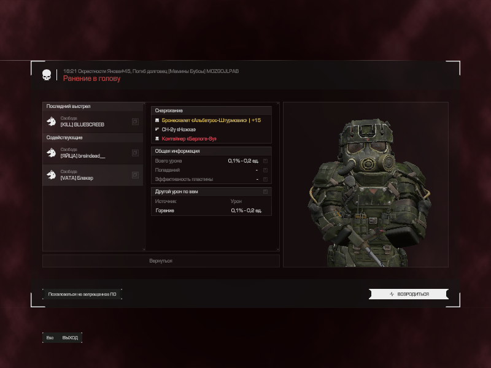This screenshot has height=368, width=491.
Task: Click the icon in the Другой урон по вам header
Action: pos(265,191)
